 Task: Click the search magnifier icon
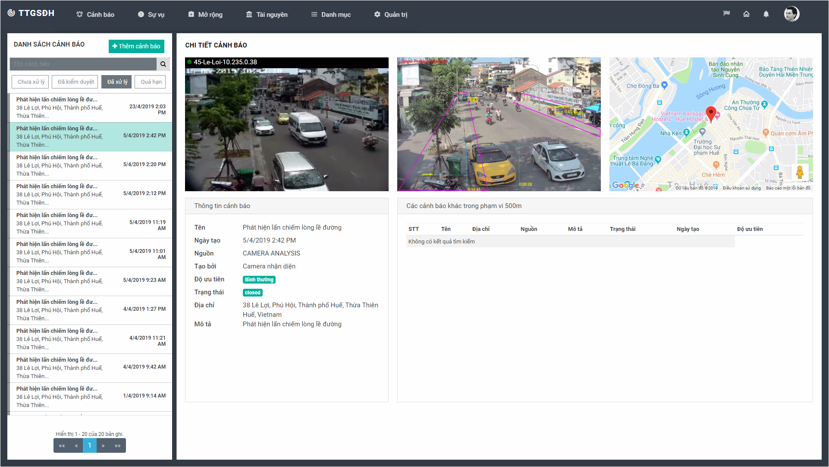pos(163,64)
